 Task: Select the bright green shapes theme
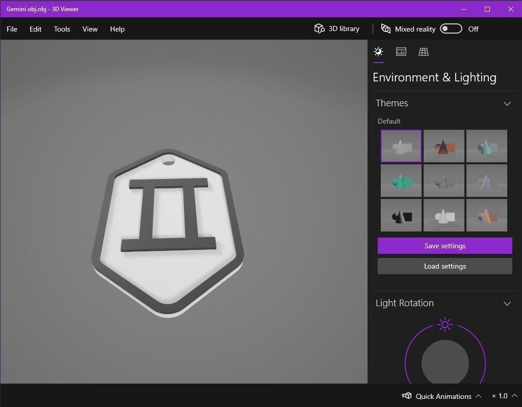[x=401, y=181]
